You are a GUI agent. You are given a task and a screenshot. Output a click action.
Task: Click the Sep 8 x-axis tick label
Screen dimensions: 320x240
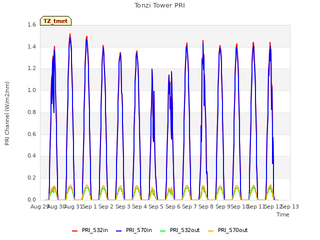[x=206, y=206]
